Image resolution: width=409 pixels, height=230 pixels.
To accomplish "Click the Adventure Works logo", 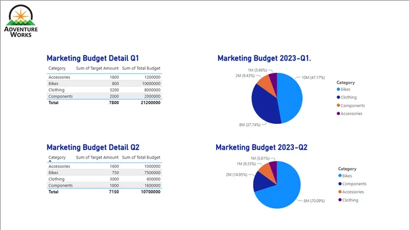I will click(x=21, y=21).
